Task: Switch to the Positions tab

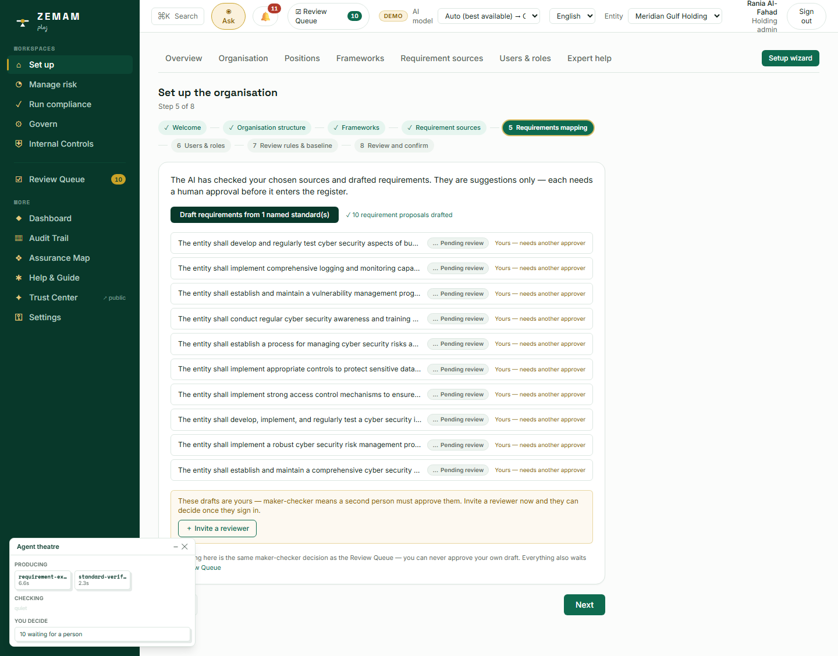Action: tap(302, 58)
